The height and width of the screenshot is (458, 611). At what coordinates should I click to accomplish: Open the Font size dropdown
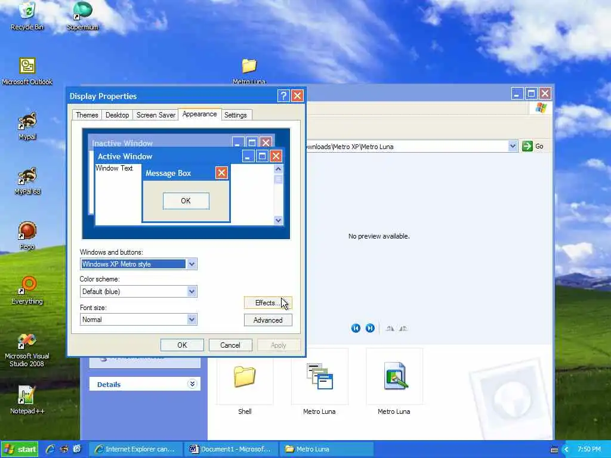[192, 320]
